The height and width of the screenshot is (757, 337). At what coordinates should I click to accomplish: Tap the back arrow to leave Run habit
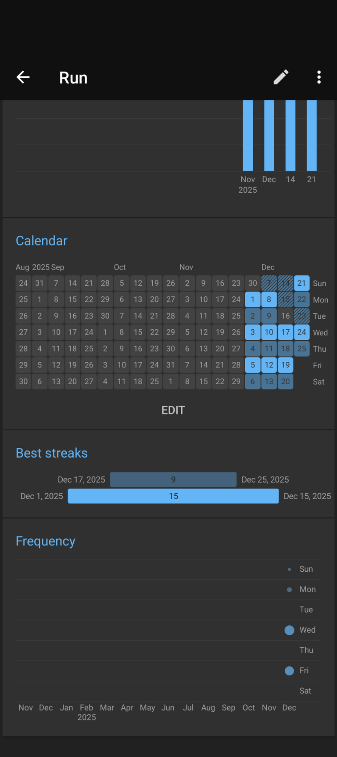click(22, 77)
